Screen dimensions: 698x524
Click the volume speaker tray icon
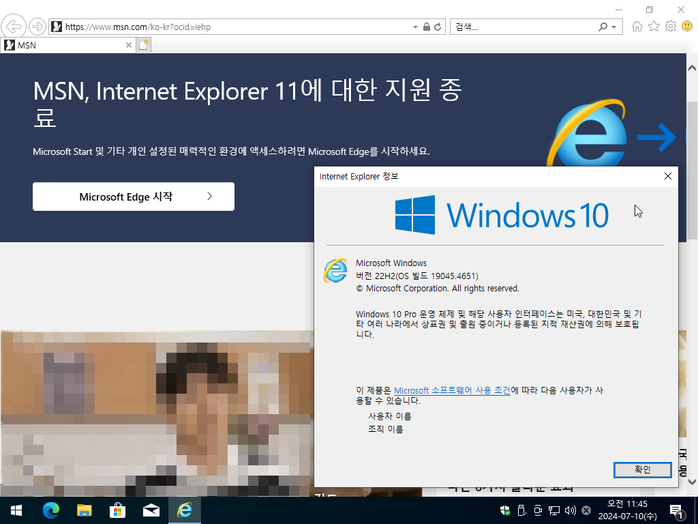point(570,510)
